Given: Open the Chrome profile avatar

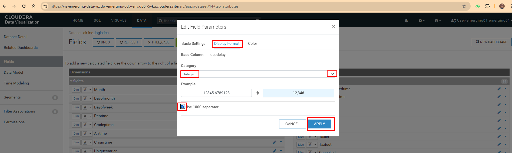Looking at the screenshot, I should pos(502,6).
